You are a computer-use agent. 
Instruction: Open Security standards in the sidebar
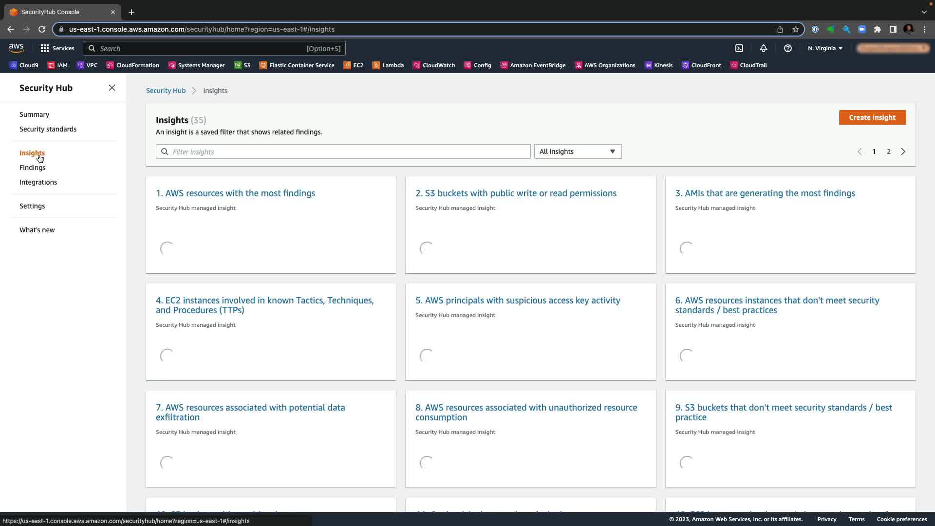pyautogui.click(x=48, y=129)
